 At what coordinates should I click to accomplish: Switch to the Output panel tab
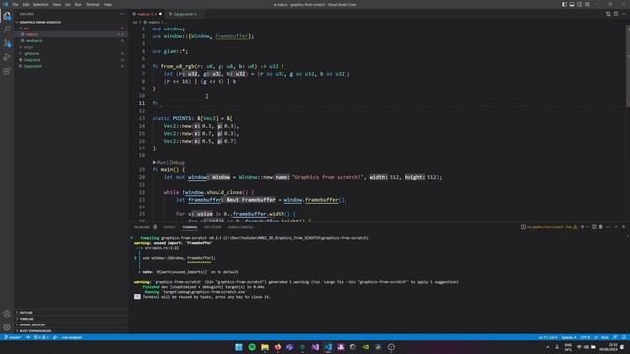tap(169, 227)
